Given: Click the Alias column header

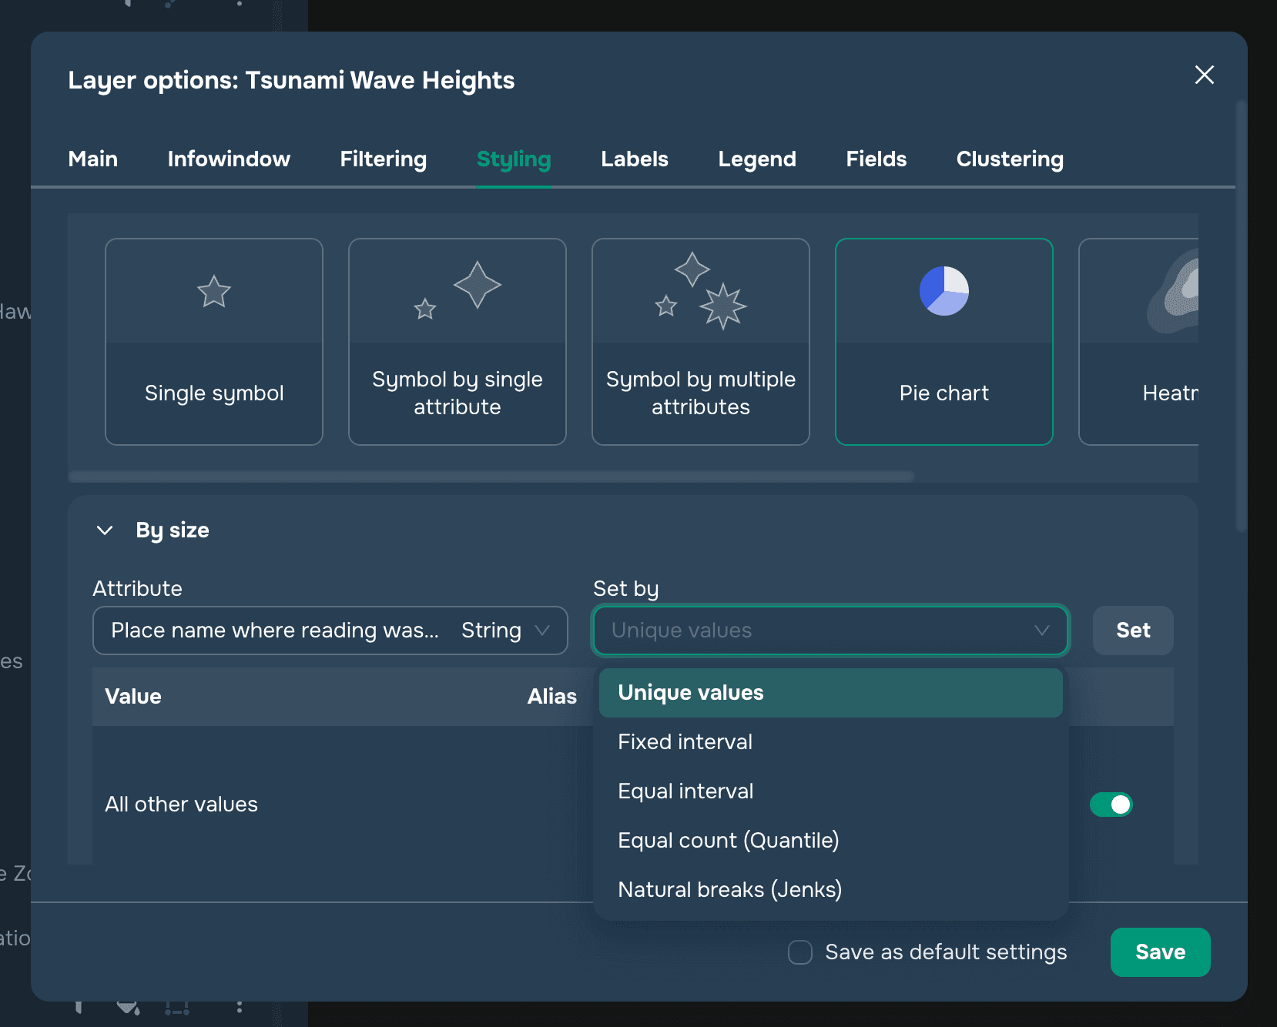Looking at the screenshot, I should tap(552, 697).
